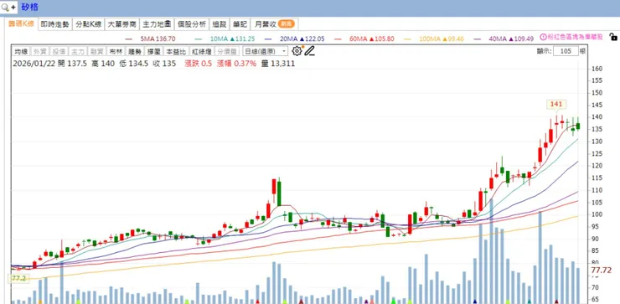Click the 5MA 136.70 legend swatch
Image resolution: width=620 pixels, height=304 pixels.
pyautogui.click(x=128, y=39)
